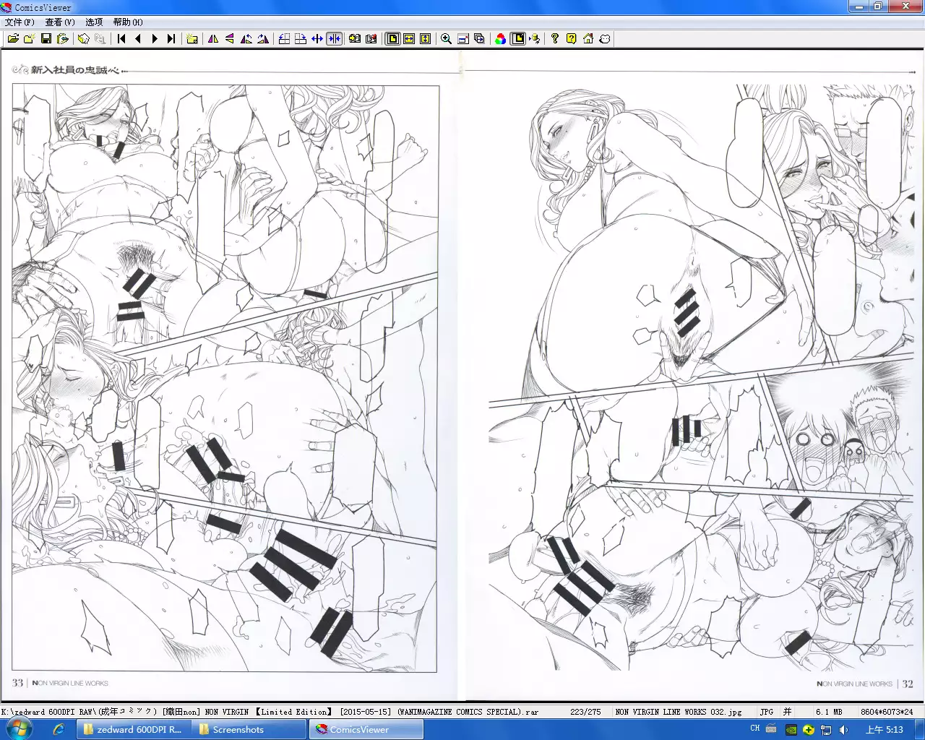Toggle the fit-to-width view mode button
925x740 pixels.
[x=409, y=39]
